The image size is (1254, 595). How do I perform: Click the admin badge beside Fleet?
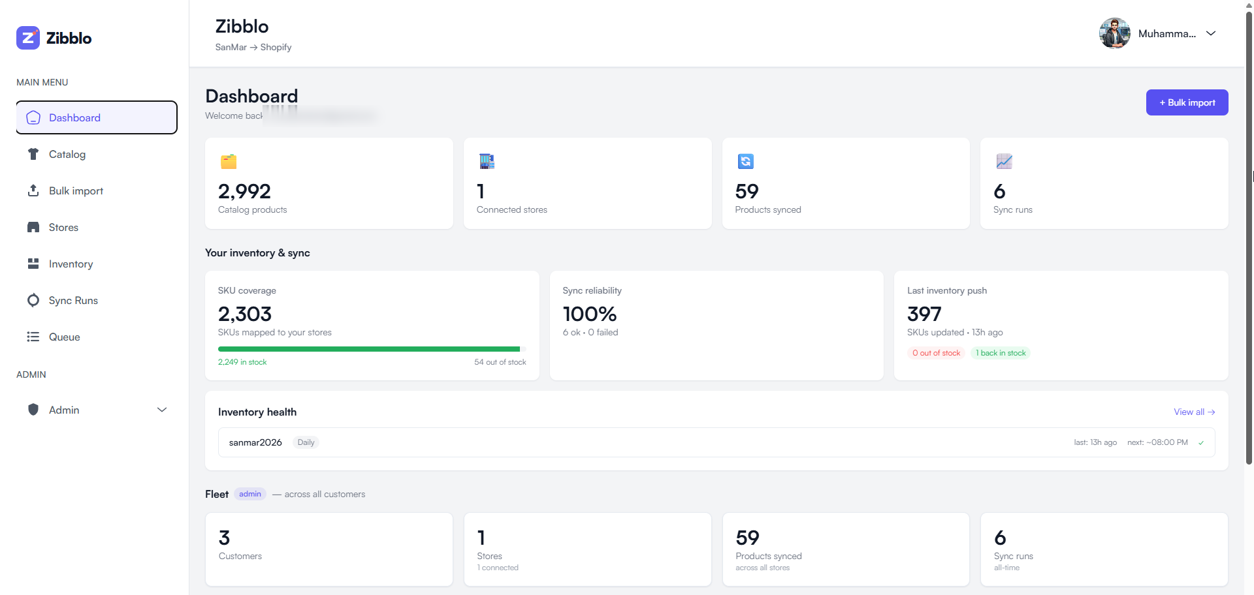[250, 494]
